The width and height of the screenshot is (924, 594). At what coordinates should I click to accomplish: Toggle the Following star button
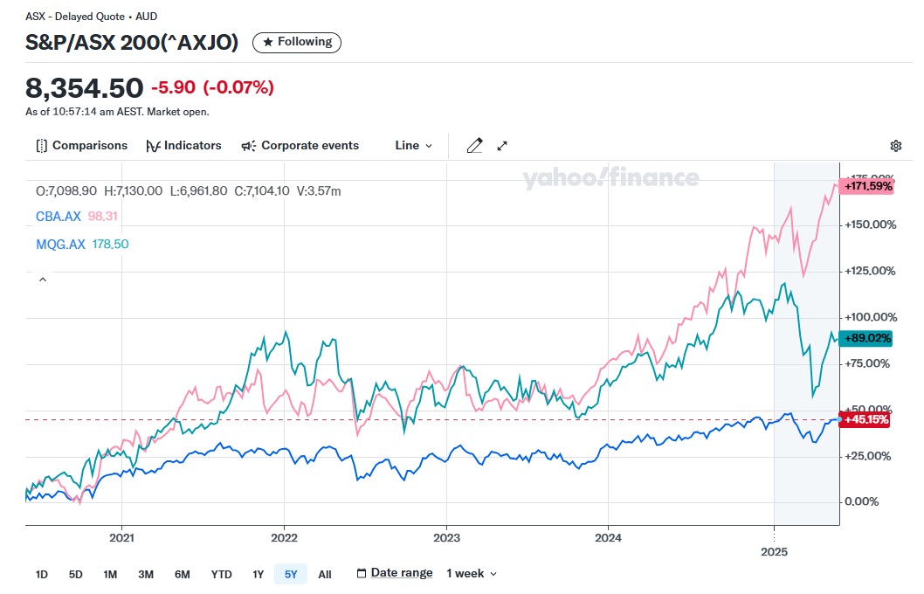click(x=297, y=42)
